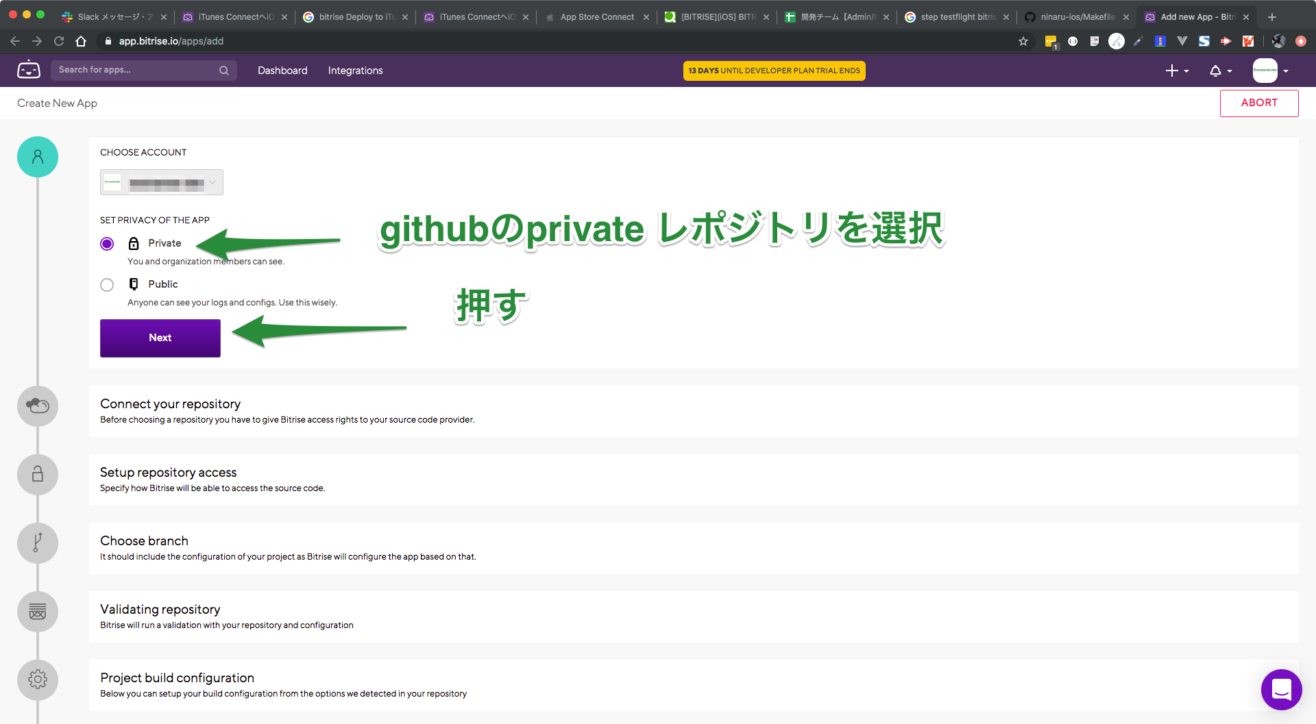Select the Public privacy option
1316x724 pixels.
(x=107, y=285)
